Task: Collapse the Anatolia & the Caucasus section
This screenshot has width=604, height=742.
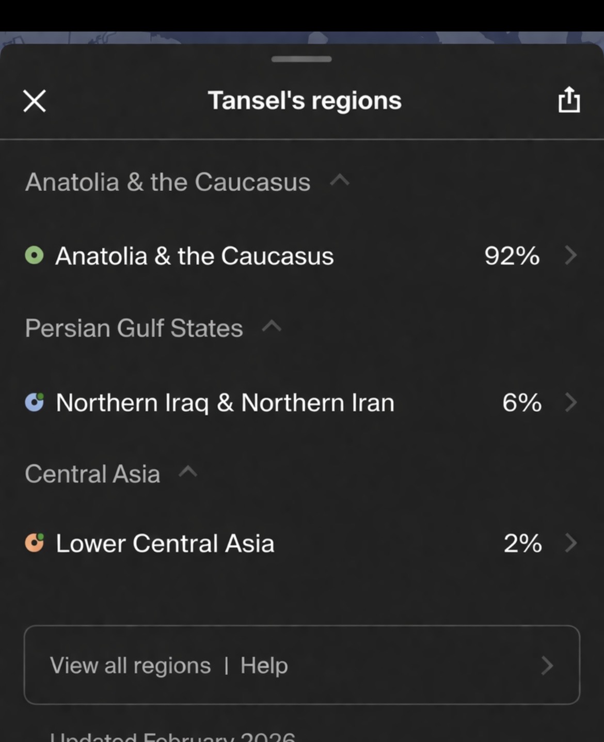Action: (x=340, y=180)
